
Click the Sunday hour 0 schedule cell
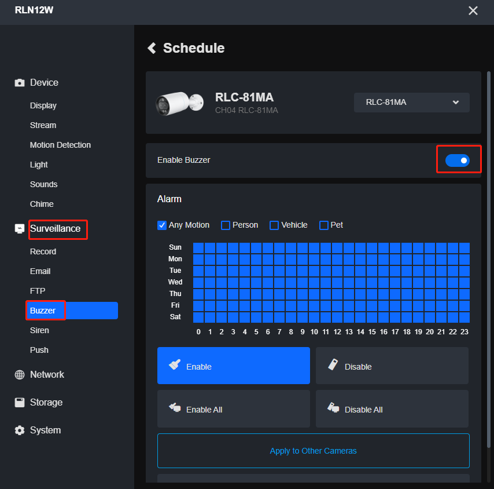pos(198,248)
